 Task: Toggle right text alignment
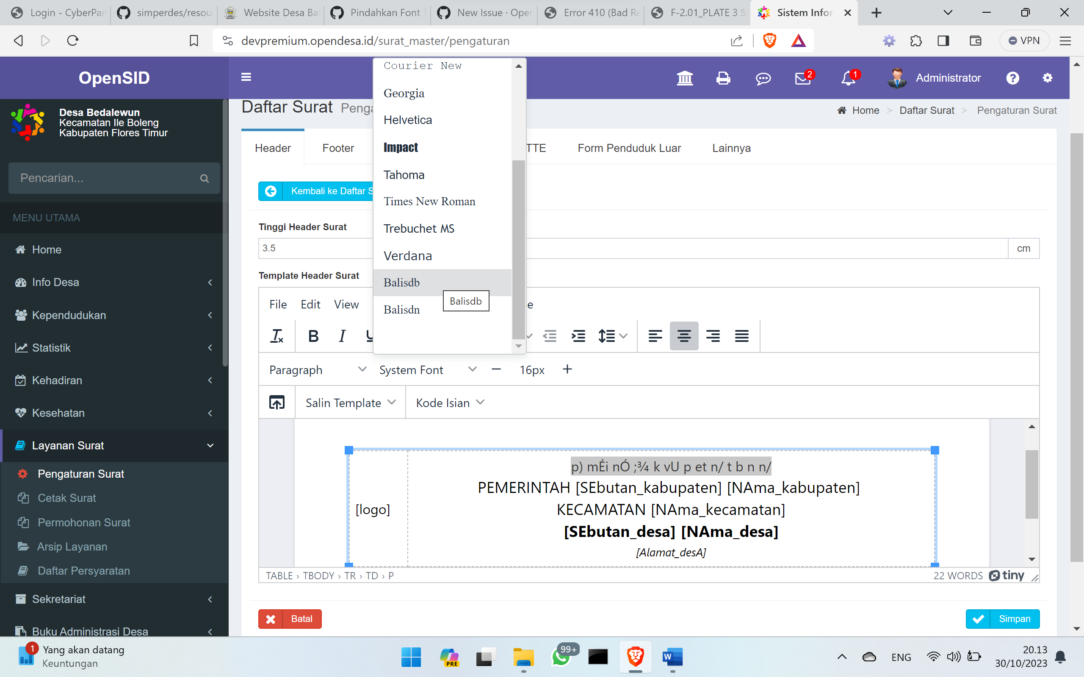(x=713, y=336)
